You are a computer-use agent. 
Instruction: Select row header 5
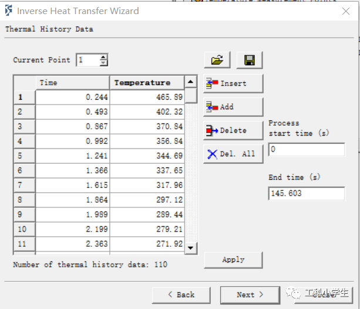point(25,156)
